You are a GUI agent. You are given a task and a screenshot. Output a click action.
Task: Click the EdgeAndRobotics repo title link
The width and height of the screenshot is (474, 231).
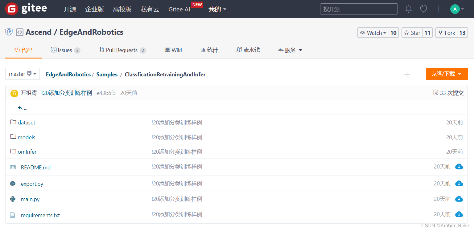(x=91, y=32)
